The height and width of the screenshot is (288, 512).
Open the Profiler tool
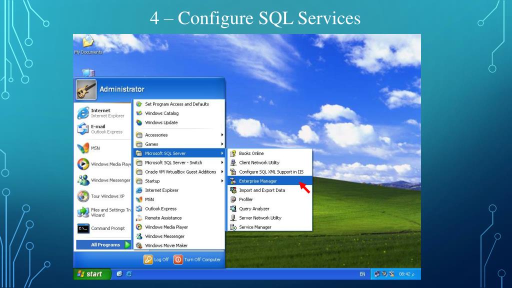(269, 199)
